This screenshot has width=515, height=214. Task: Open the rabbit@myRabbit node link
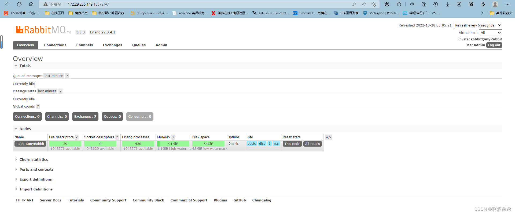tap(30, 144)
